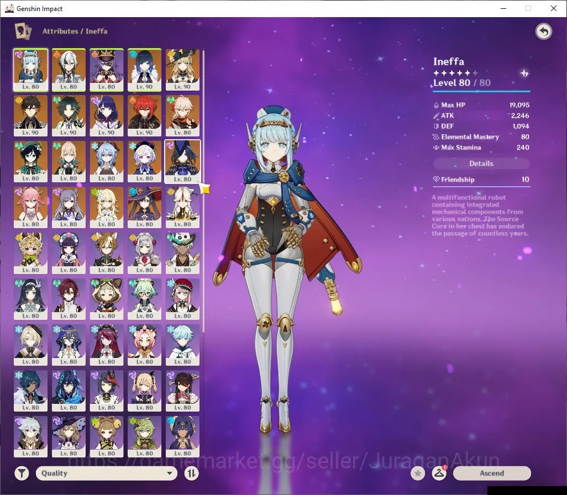Select Gorou's portrait
This screenshot has height=495, width=567.
(x=107, y=253)
